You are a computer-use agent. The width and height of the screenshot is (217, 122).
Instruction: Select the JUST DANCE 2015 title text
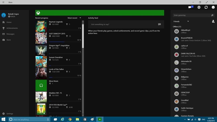coord(57,34)
